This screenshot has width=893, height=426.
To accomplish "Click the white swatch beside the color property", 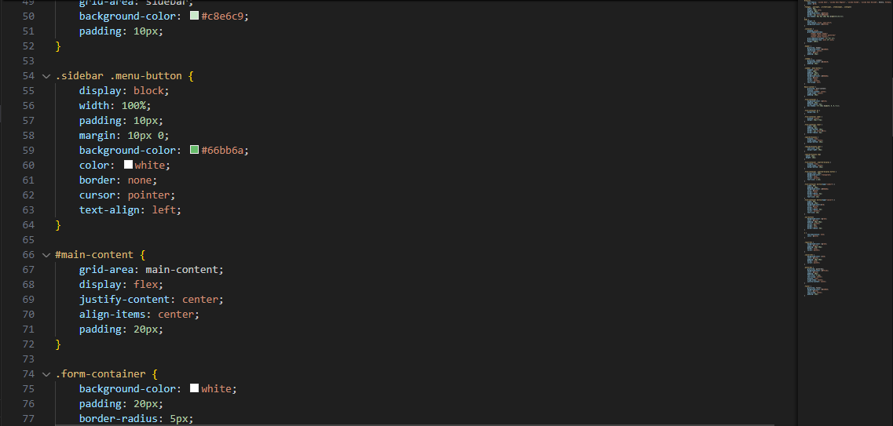I will click(x=128, y=166).
